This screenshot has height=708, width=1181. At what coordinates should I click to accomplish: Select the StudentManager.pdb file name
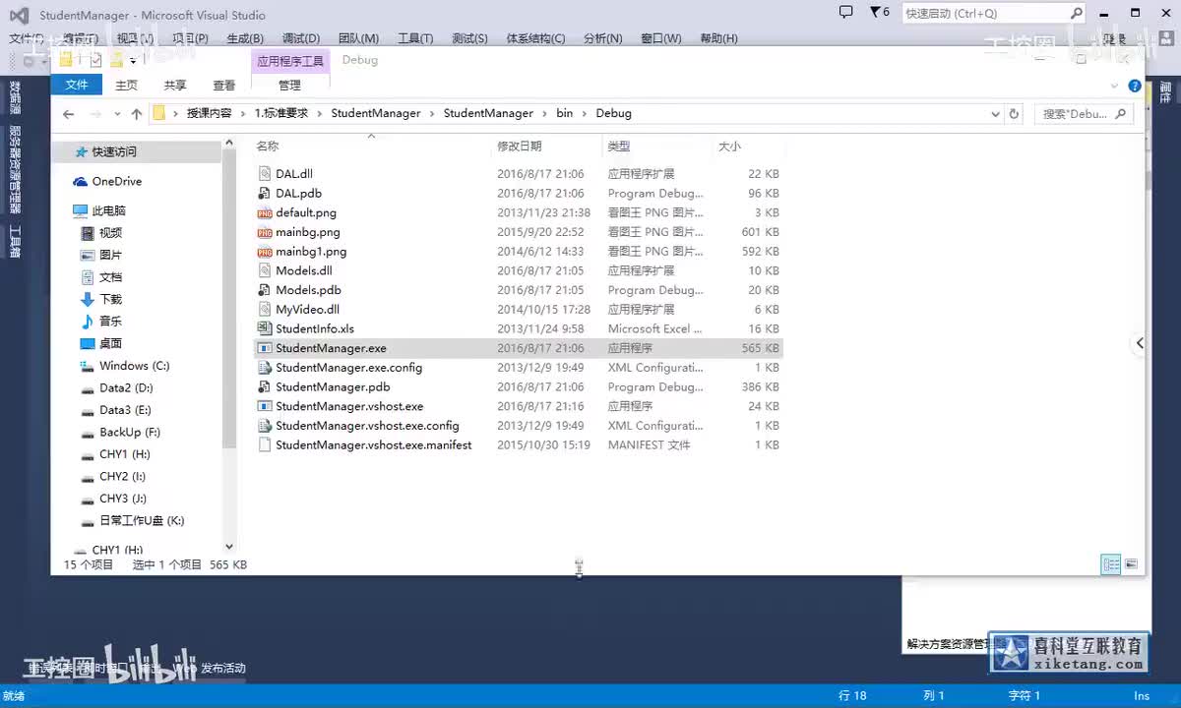333,387
